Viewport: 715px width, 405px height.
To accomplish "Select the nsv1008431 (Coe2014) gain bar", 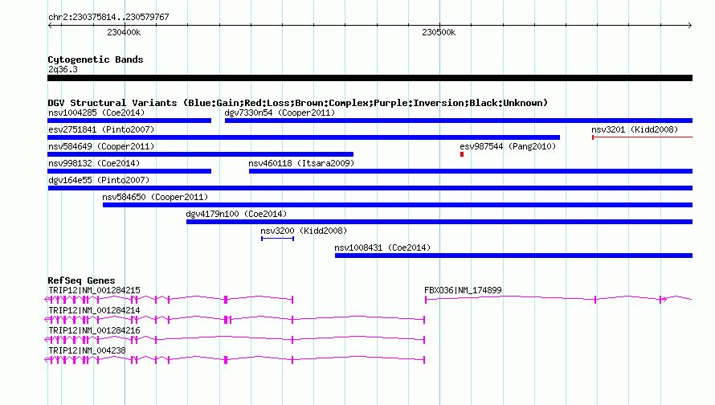I will pyautogui.click(x=513, y=256).
